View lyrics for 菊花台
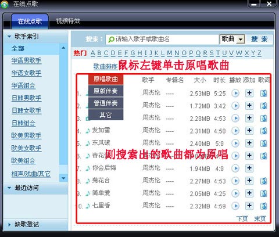 coord(264,181)
